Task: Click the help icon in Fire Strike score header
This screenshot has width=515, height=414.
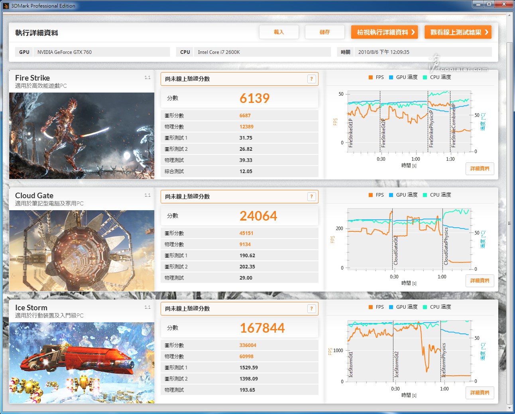Action: pos(312,79)
